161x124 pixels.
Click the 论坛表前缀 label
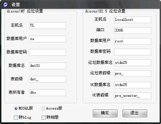pos(100,73)
